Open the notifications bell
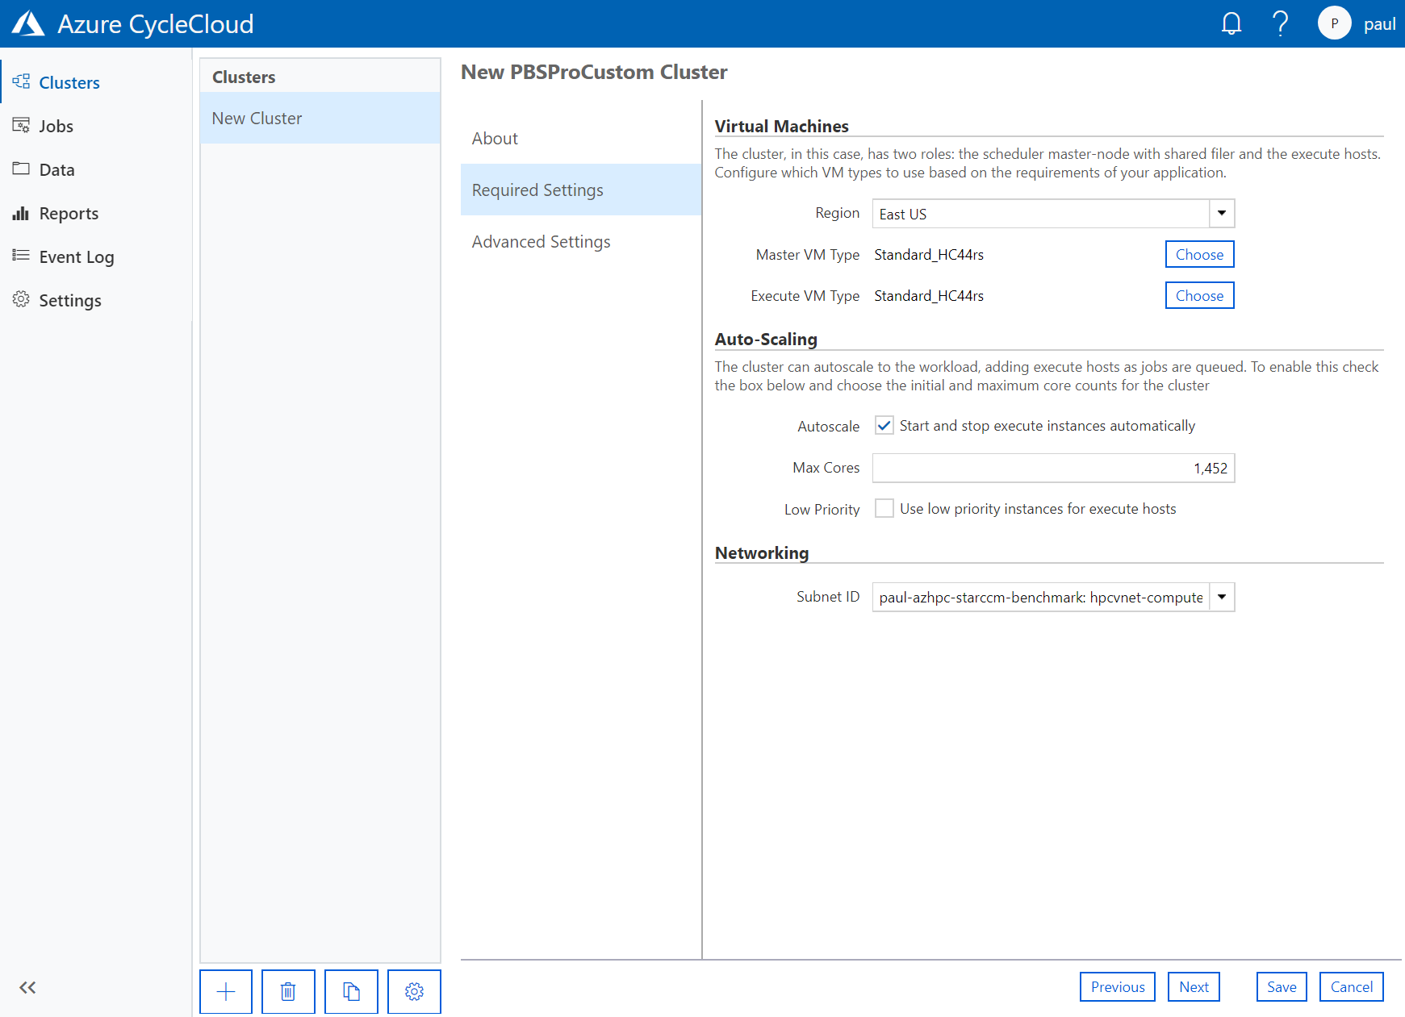1405x1017 pixels. pos(1231,23)
